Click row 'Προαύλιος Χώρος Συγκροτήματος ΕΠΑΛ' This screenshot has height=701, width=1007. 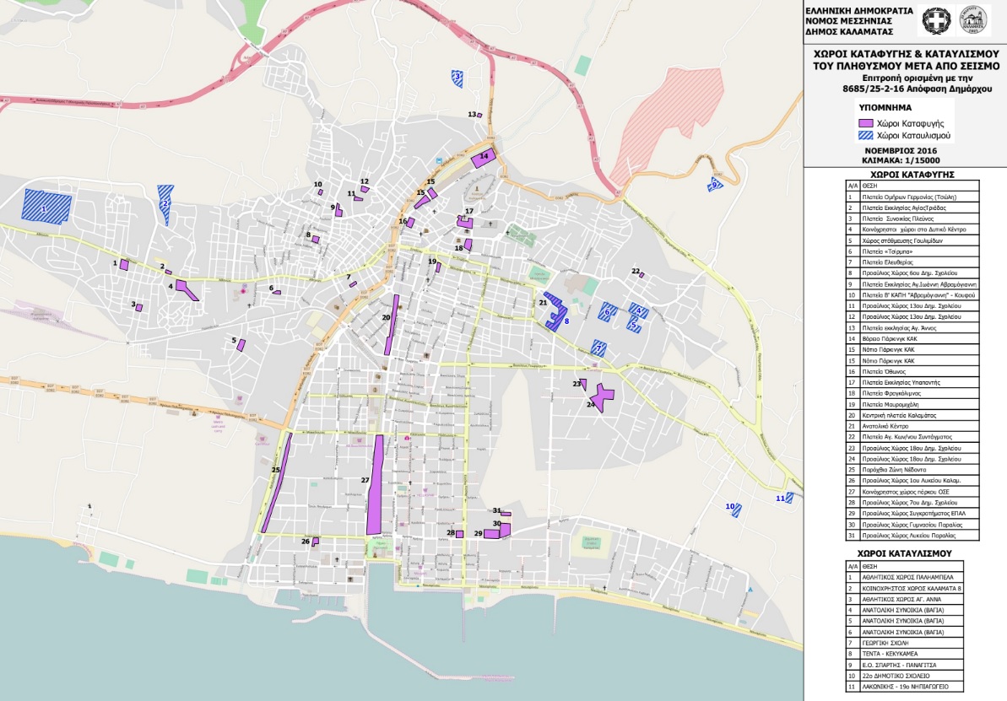[x=912, y=514]
